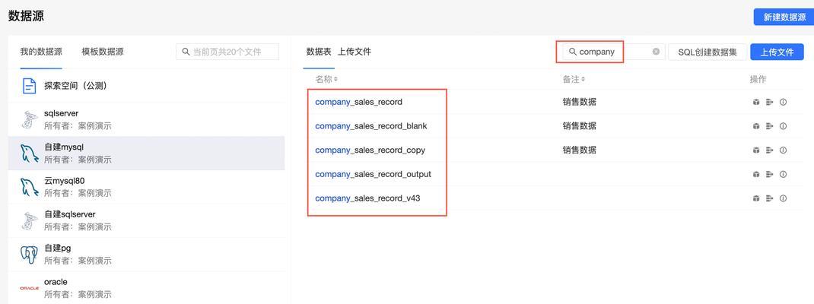Click the Oracle logo icon

click(x=29, y=288)
